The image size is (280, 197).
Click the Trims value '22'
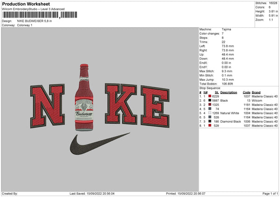point(224,42)
